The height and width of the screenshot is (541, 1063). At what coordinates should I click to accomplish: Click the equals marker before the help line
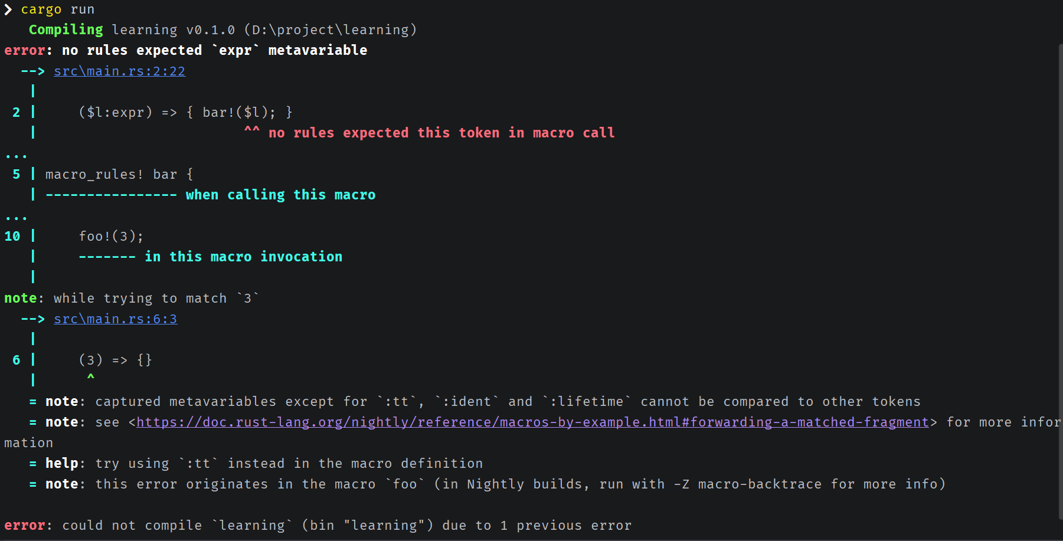tap(33, 464)
